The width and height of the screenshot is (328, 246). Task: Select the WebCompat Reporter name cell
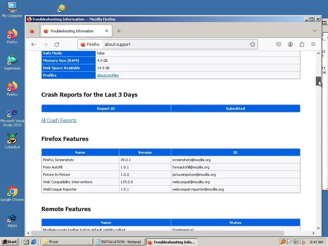(80, 189)
